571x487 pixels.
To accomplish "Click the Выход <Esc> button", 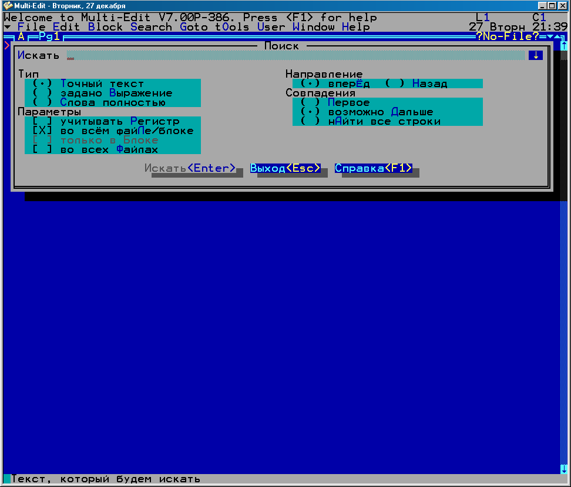I will click(x=285, y=168).
